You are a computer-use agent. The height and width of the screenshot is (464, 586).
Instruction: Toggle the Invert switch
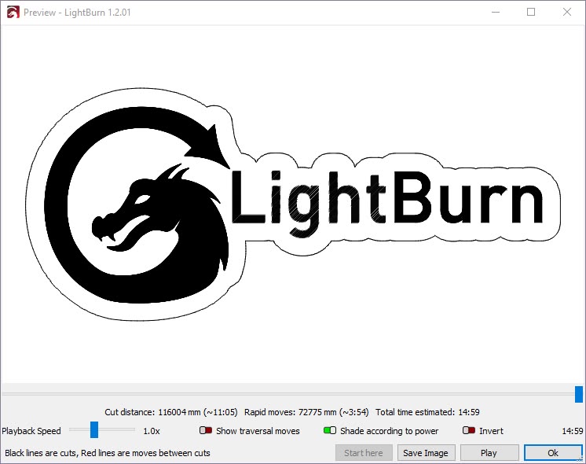click(x=469, y=430)
